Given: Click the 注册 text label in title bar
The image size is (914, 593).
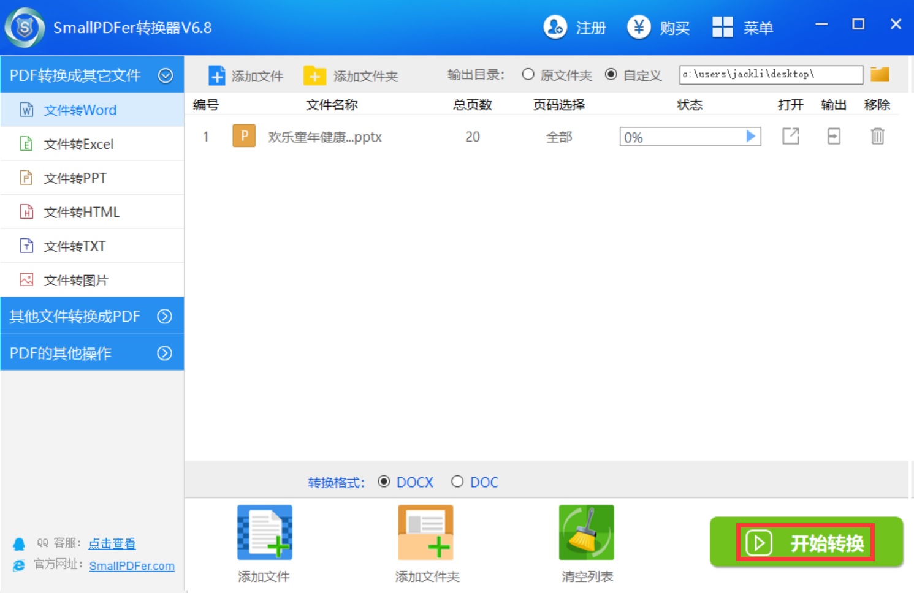Looking at the screenshot, I should [591, 28].
